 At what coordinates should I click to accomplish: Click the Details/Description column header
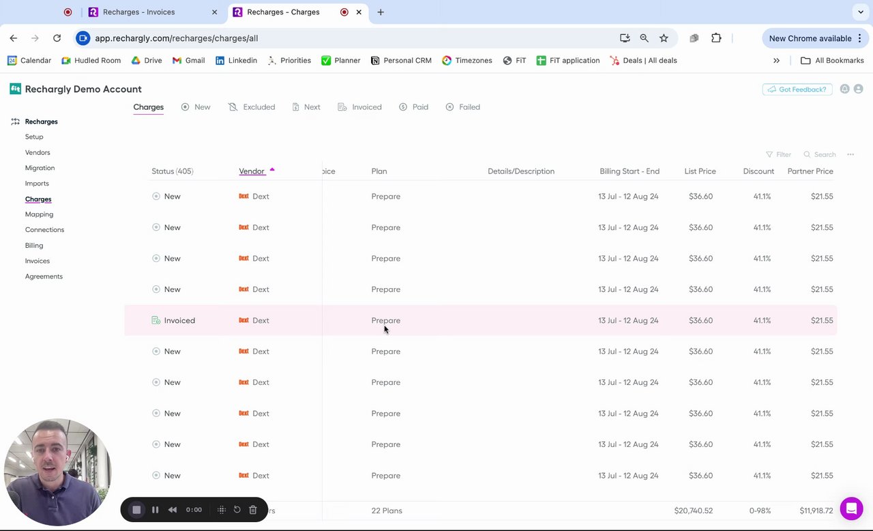[x=521, y=171]
